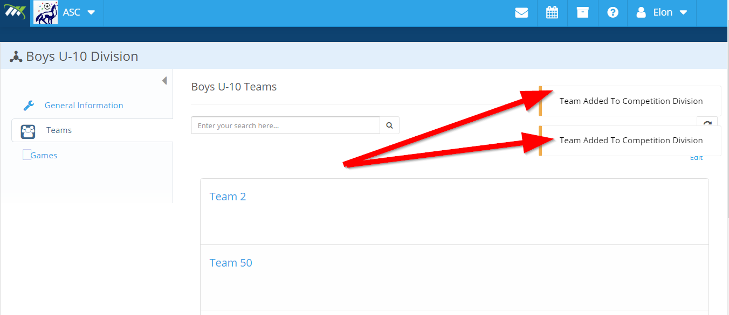Select the Teams sidebar item

coord(92,130)
